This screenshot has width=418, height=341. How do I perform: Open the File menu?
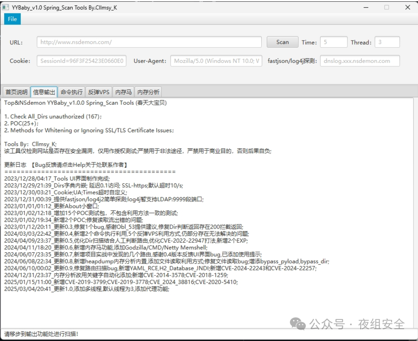click(x=12, y=19)
